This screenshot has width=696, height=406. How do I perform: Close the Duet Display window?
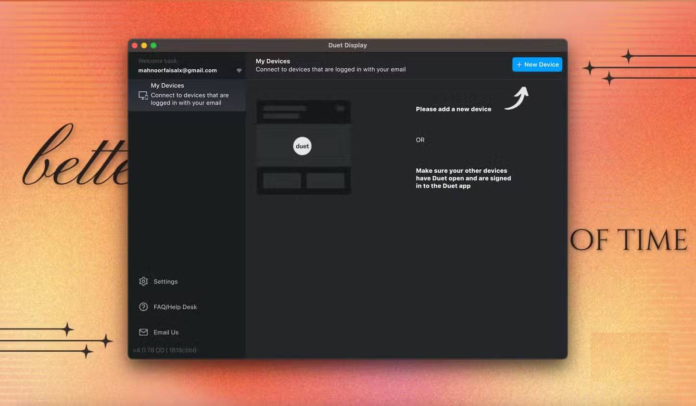[135, 46]
